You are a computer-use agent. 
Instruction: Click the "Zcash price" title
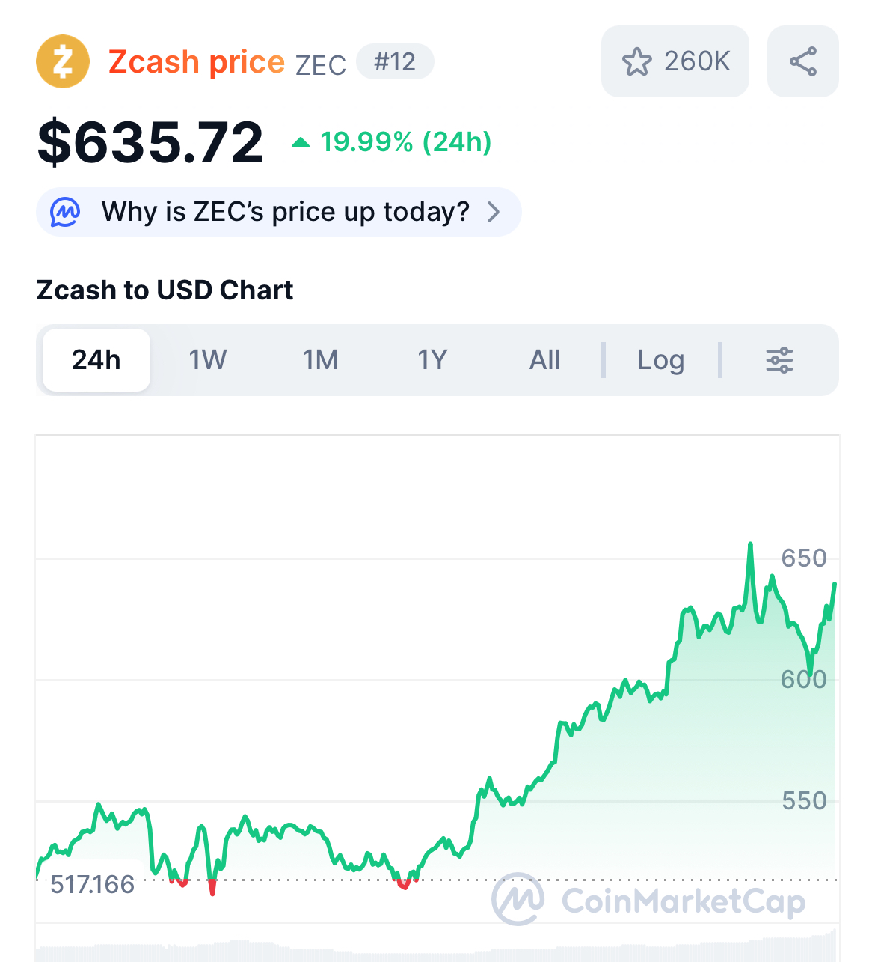197,61
